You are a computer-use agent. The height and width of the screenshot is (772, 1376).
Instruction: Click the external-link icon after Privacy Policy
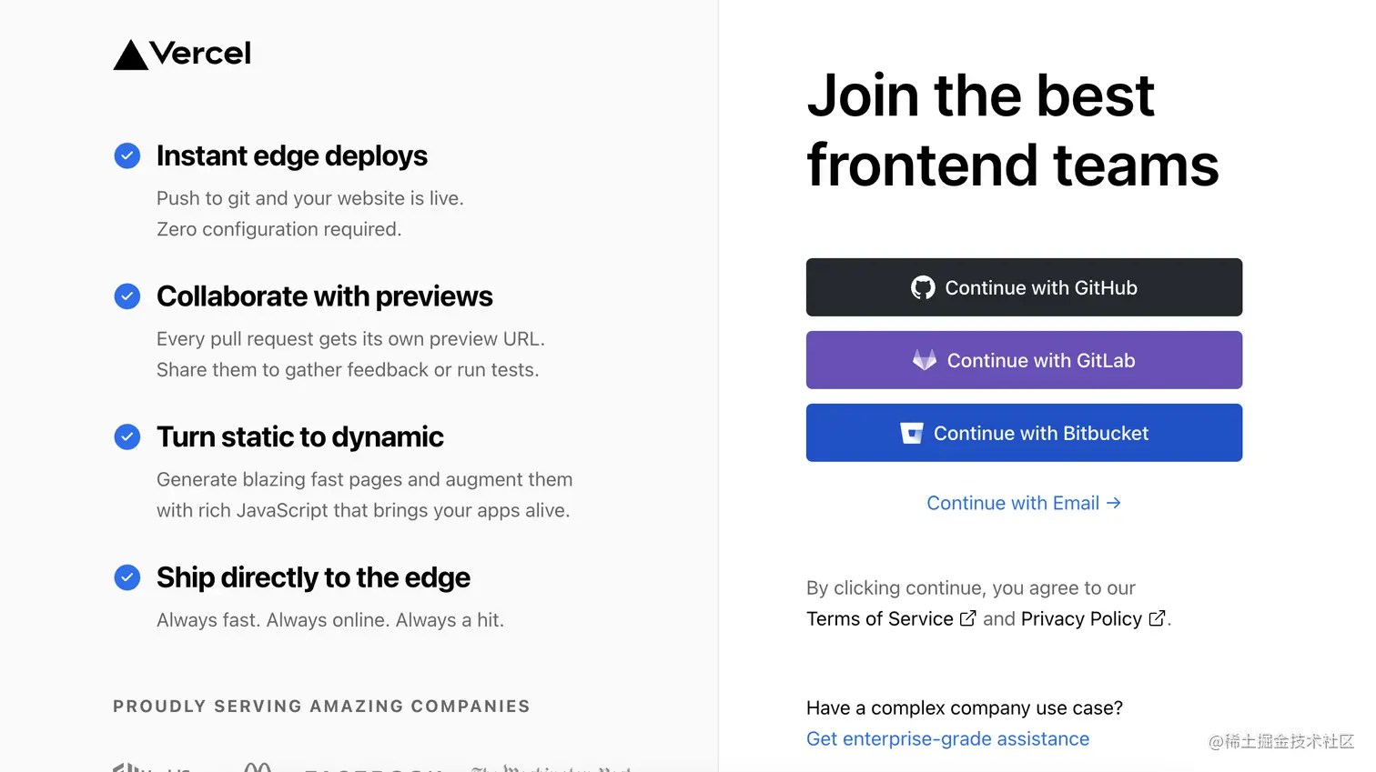(1157, 619)
